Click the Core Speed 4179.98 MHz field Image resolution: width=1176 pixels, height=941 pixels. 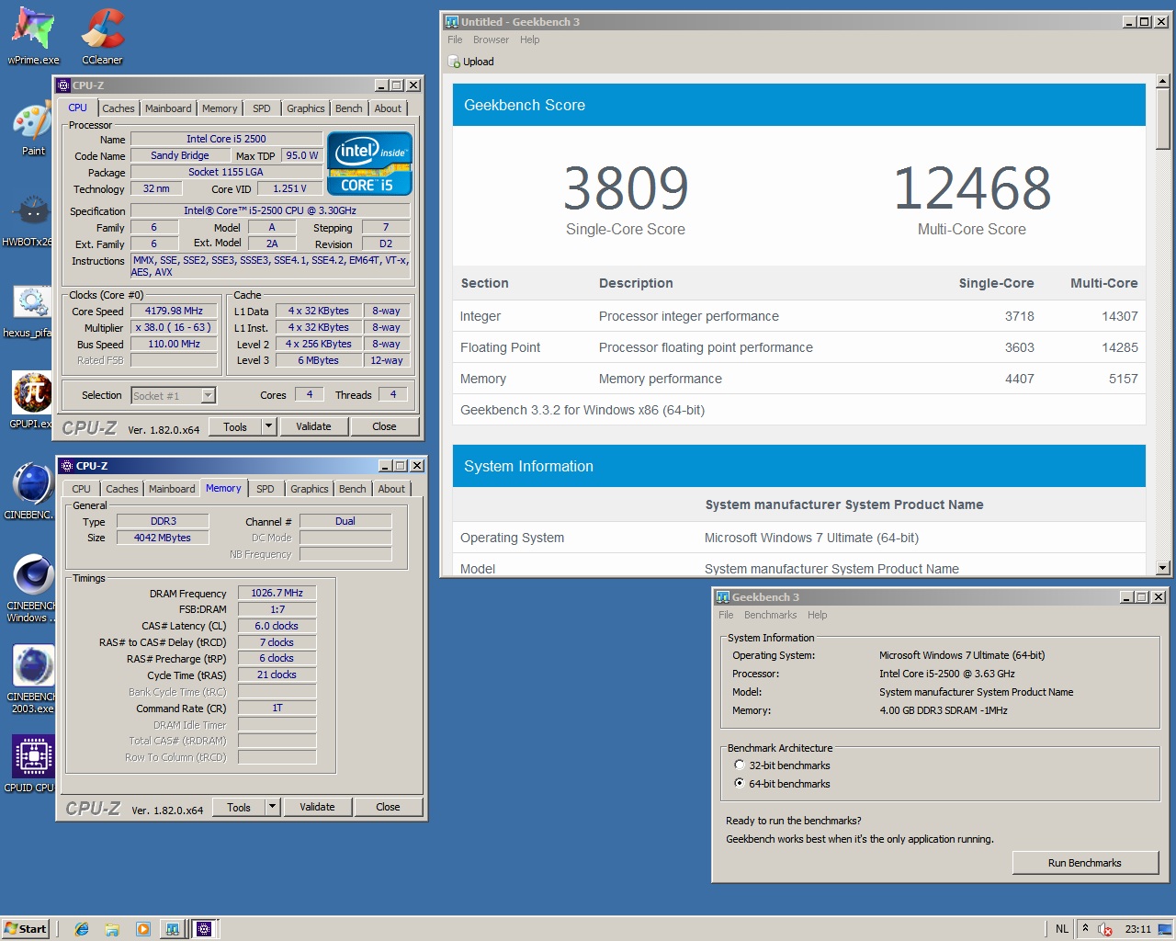[174, 311]
